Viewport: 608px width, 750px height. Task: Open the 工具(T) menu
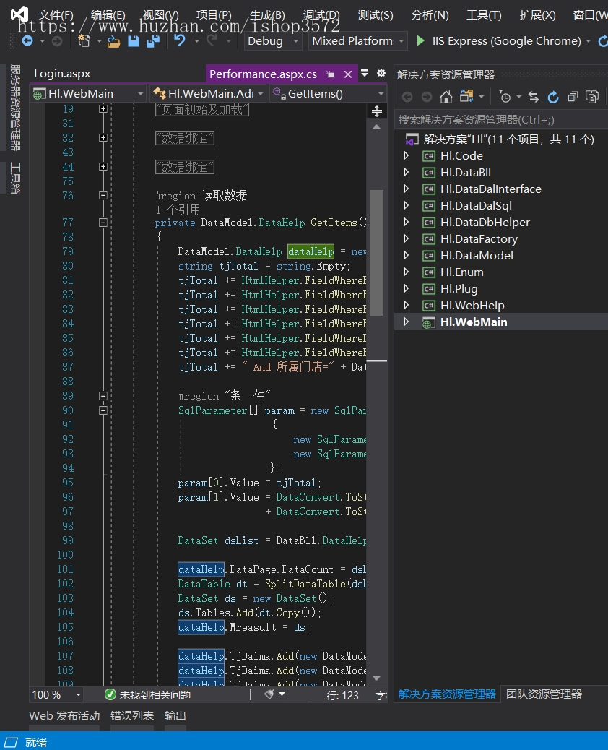[x=484, y=15]
